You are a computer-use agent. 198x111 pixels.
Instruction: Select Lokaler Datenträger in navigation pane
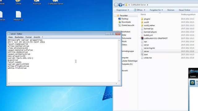click(129, 61)
